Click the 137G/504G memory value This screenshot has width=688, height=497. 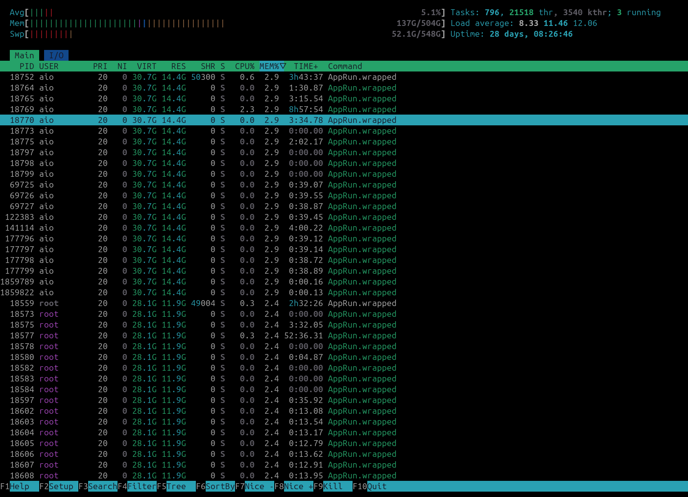419,23
